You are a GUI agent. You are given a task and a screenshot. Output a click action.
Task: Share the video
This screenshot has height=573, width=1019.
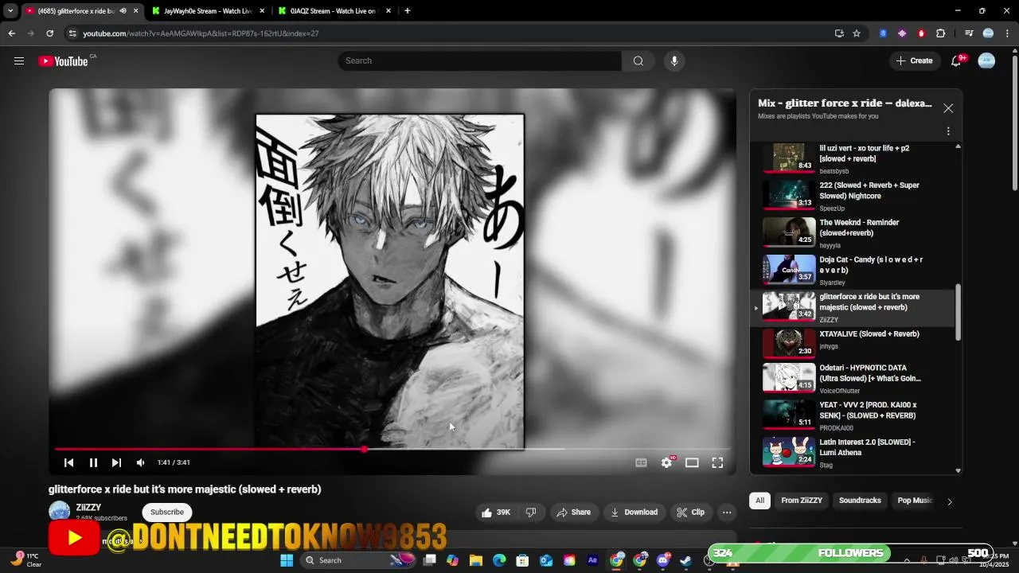(574, 513)
